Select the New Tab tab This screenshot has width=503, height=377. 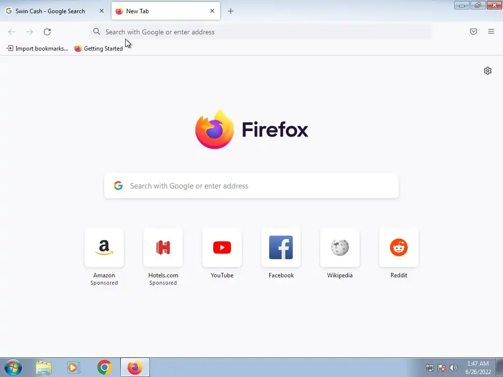point(166,11)
